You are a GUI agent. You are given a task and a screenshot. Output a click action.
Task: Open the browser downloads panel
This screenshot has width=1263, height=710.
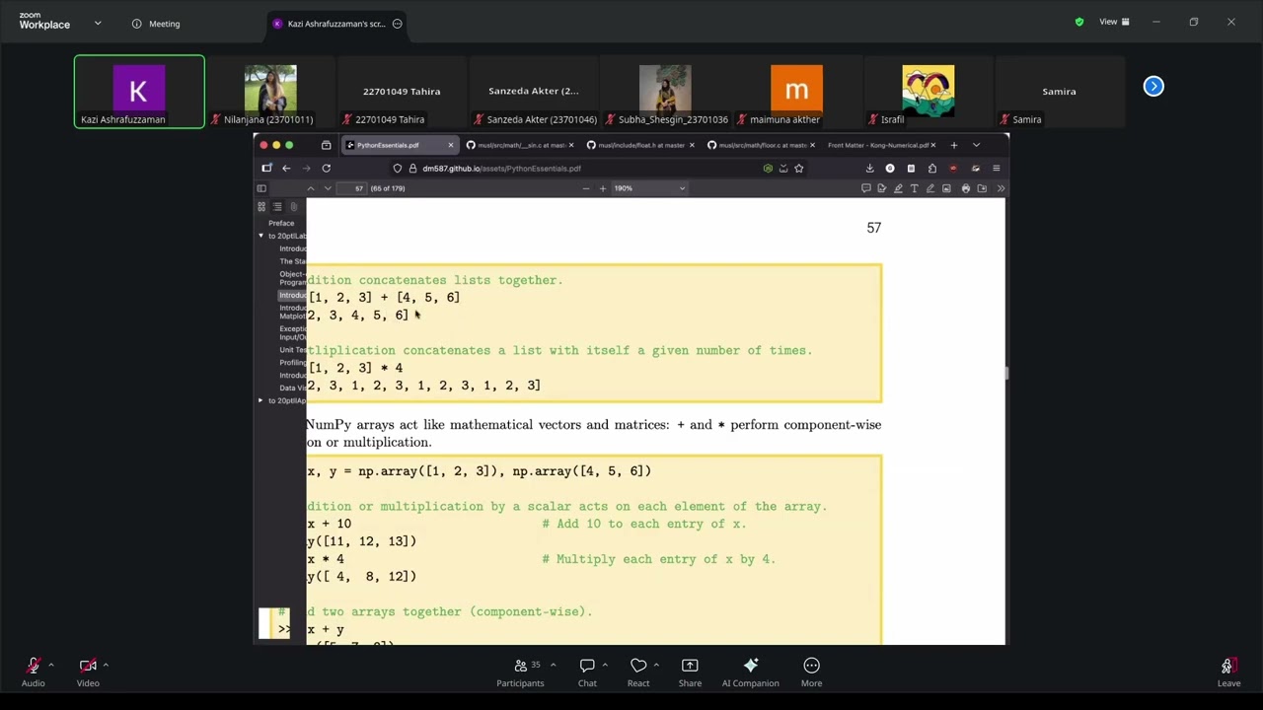[x=869, y=168]
